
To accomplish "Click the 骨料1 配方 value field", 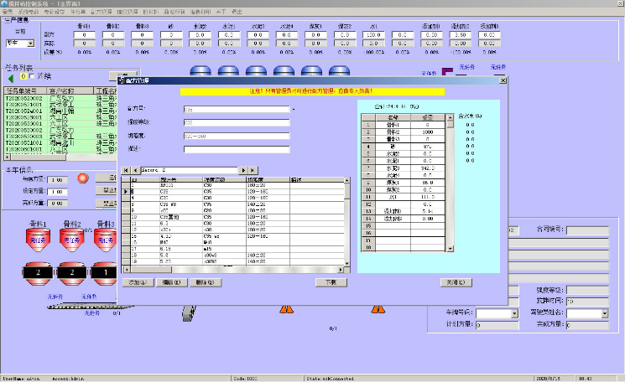I will pos(84,35).
